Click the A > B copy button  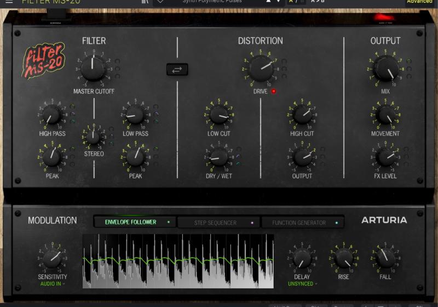[318, 2]
